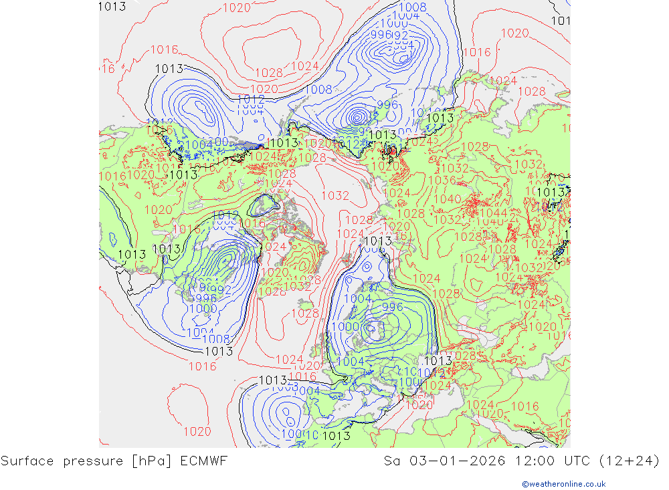Click the 1044 isobar label
The height and width of the screenshot is (490, 669).
click(493, 213)
